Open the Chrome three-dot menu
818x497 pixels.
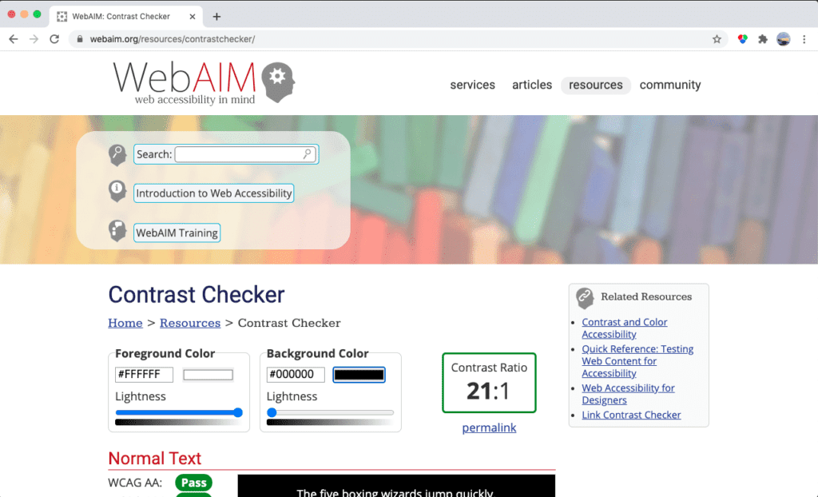804,39
